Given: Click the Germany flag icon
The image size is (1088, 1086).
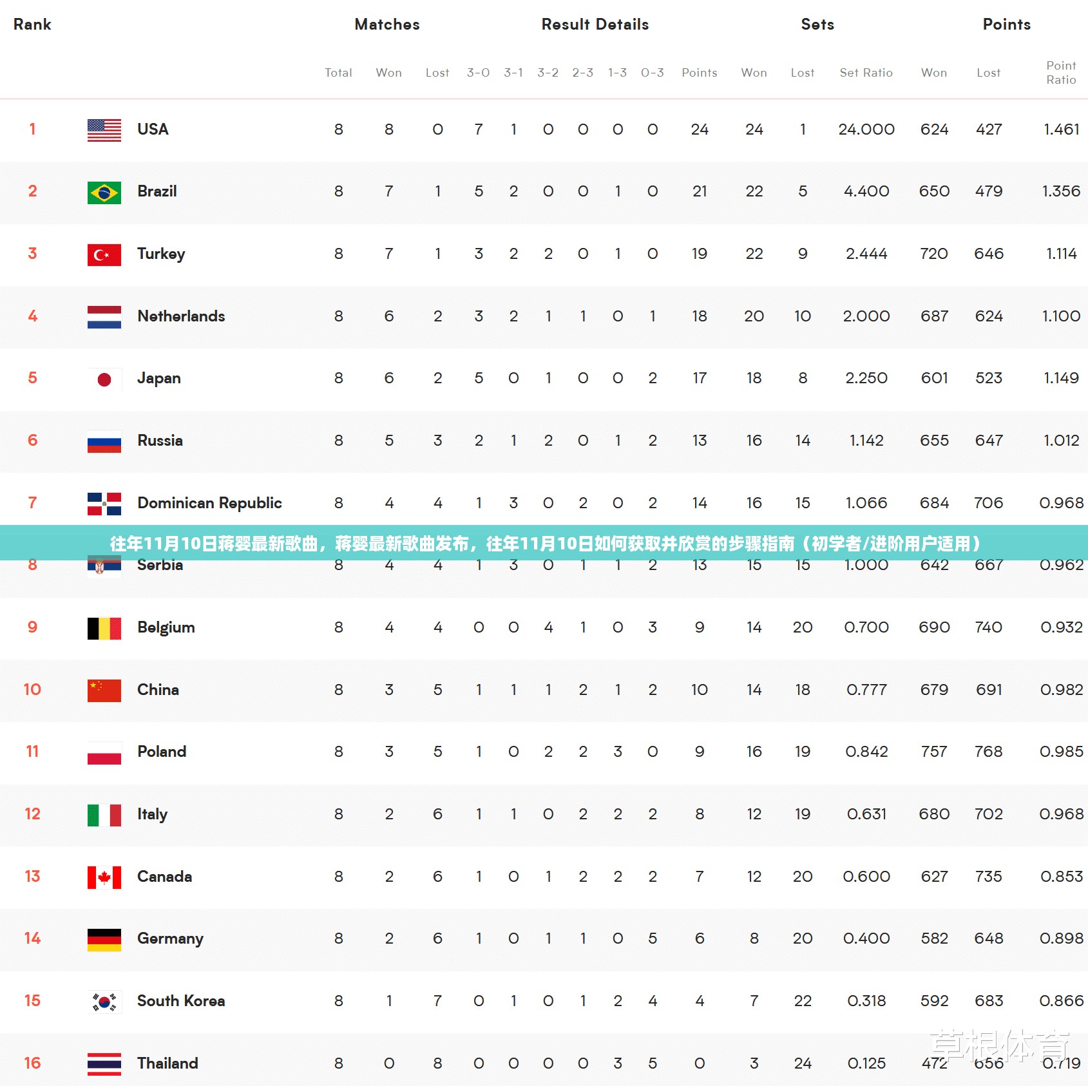Looking at the screenshot, I should [104, 940].
